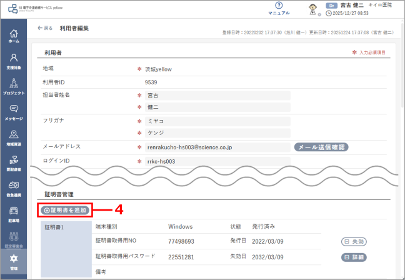Open the ホーム (Home) sidebar icon
The width and height of the screenshot is (405, 280).
pyautogui.click(x=13, y=36)
